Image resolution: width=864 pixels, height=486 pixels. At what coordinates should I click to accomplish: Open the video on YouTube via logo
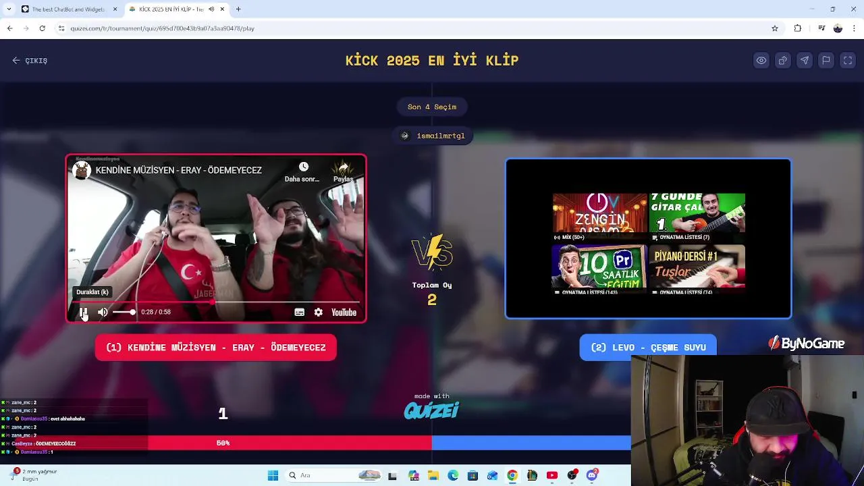tap(344, 312)
